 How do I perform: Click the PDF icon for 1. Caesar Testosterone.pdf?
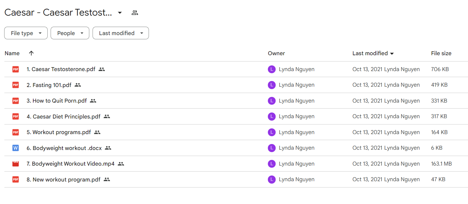tap(16, 69)
